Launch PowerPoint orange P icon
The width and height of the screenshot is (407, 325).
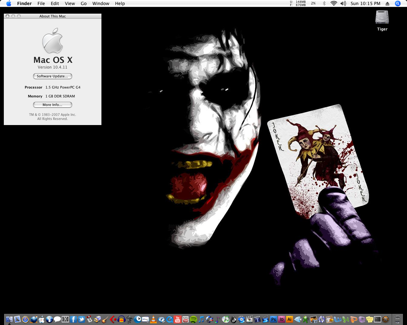(354, 319)
